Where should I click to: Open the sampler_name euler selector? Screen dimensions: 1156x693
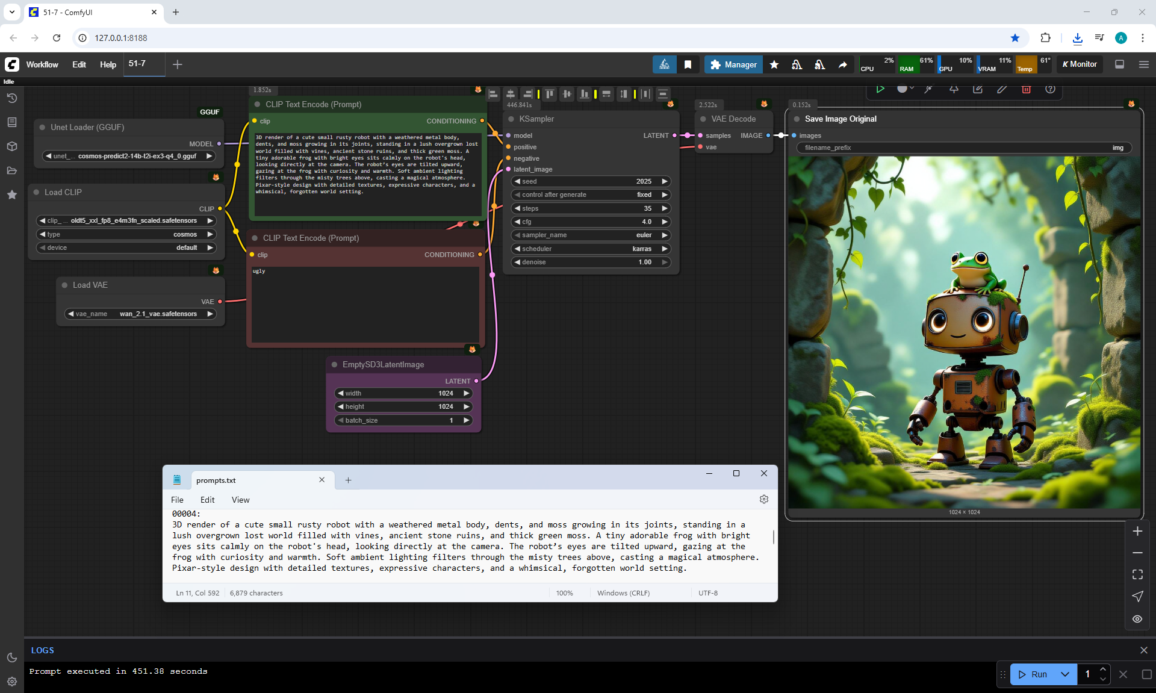tap(591, 235)
